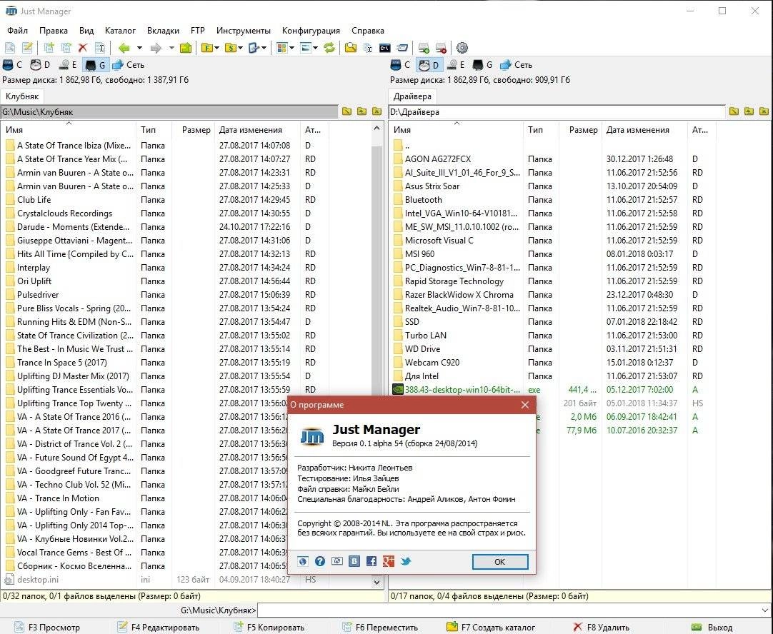The height and width of the screenshot is (634, 773).
Task: Click the F5 Копировать button
Action: coord(269,627)
